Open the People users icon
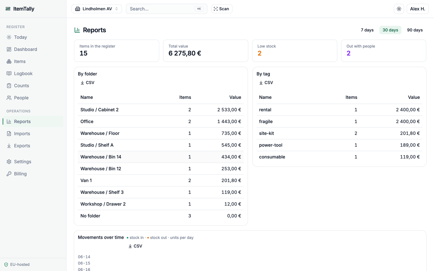The image size is (434, 271). 9,98
